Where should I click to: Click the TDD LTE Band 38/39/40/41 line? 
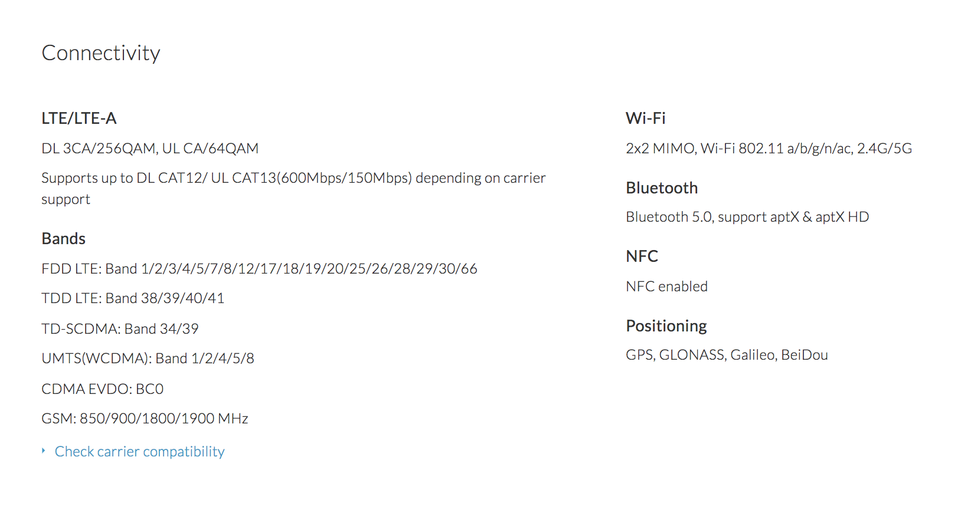point(133,298)
